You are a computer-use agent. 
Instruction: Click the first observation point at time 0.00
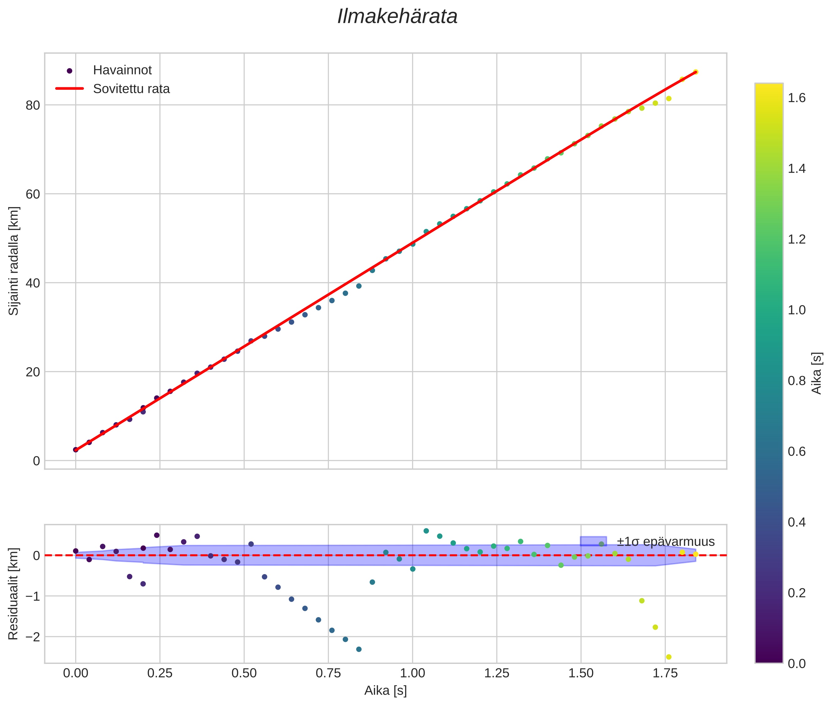[x=76, y=449]
